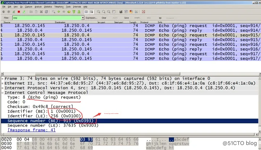Image resolution: width=261 pixels, height=150 pixels.
Task: Open the capture interfaces list icon
Action: (4, 12)
